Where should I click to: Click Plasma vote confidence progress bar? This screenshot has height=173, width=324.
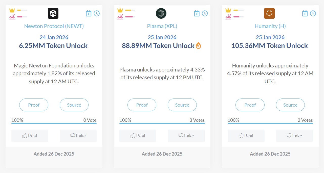(162, 123)
